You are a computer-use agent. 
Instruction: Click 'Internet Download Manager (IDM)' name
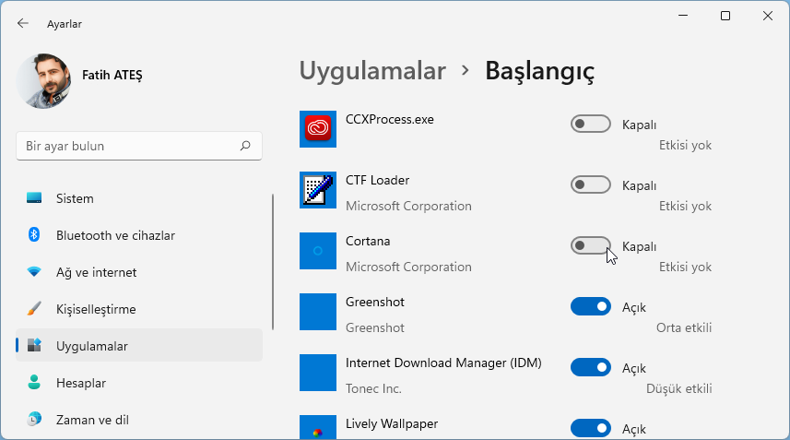(x=443, y=363)
